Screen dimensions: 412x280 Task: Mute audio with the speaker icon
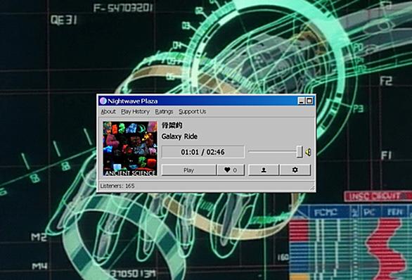coord(308,152)
